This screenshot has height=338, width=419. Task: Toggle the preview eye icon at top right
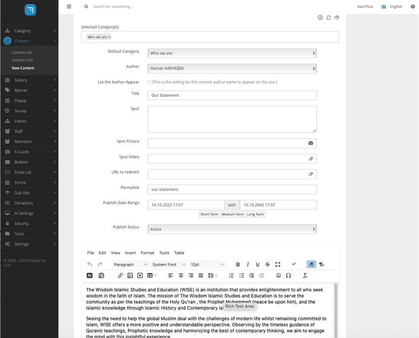pyautogui.click(x=337, y=17)
